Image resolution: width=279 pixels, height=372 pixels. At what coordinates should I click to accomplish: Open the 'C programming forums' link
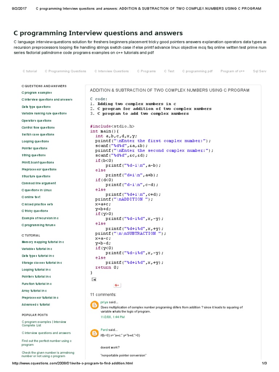[x=39, y=225]
